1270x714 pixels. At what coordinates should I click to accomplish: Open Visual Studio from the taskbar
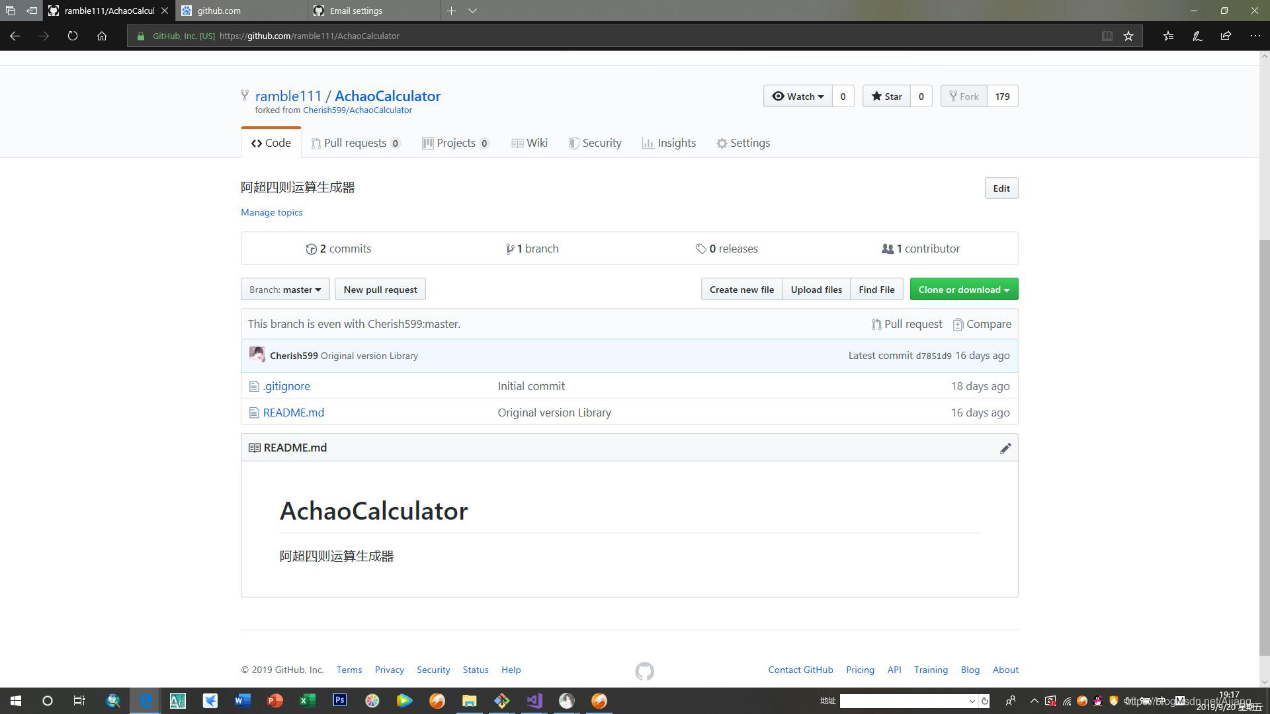pyautogui.click(x=534, y=701)
